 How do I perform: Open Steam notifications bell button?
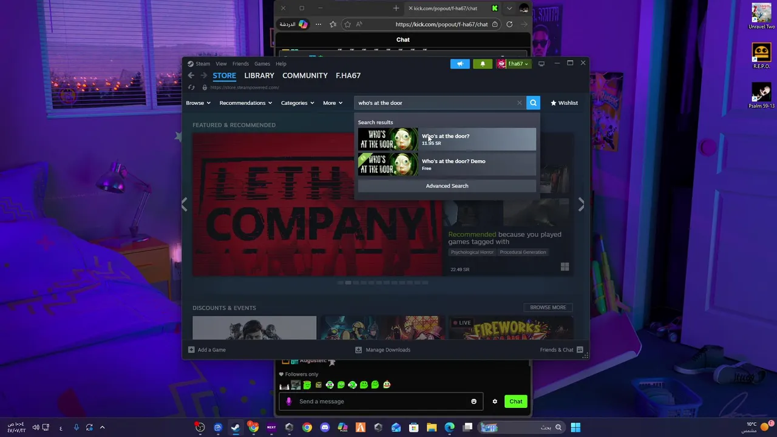[483, 64]
